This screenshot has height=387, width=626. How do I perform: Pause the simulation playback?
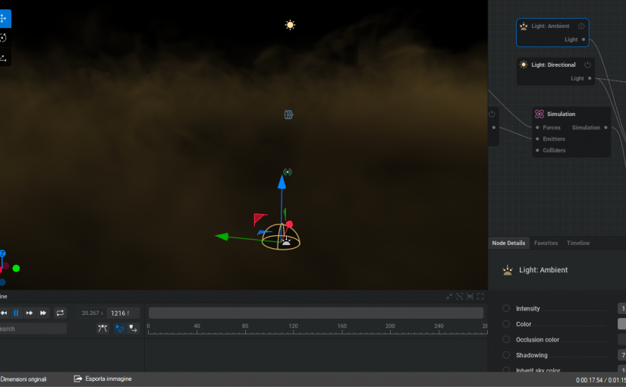point(16,313)
